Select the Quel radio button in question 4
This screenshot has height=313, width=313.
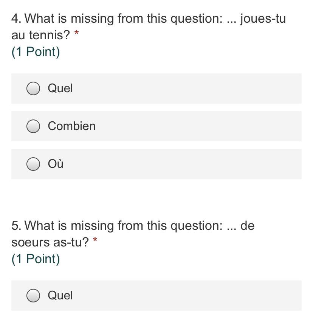pos(33,88)
